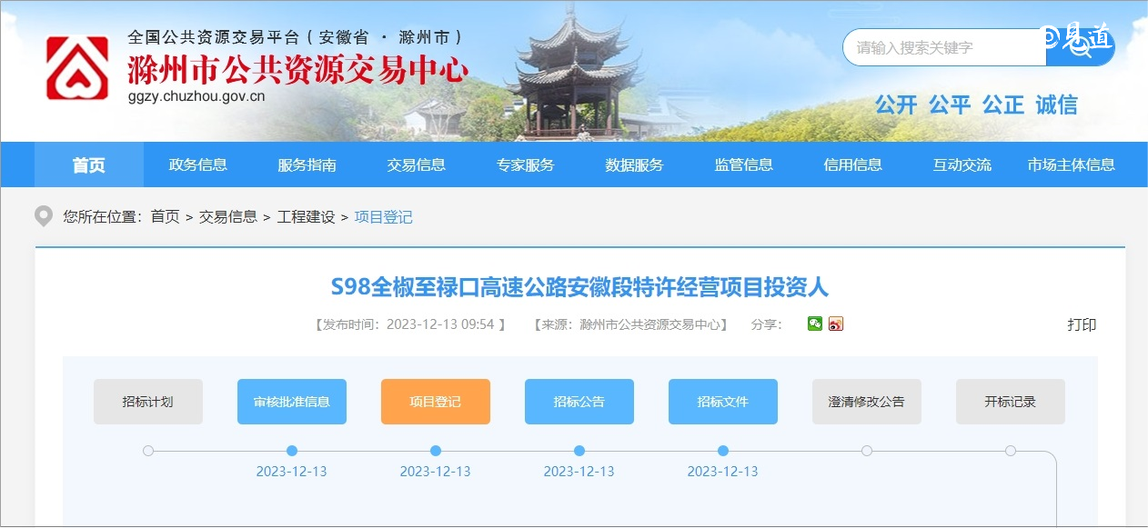Open 市场主体信息 in navigation bar
The height and width of the screenshot is (528, 1148).
[1071, 164]
